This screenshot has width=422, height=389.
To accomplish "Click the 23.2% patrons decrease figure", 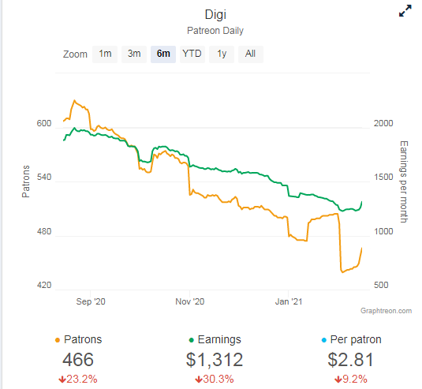I will 78,380.
